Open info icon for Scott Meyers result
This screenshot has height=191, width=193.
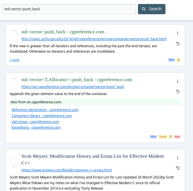177,158
